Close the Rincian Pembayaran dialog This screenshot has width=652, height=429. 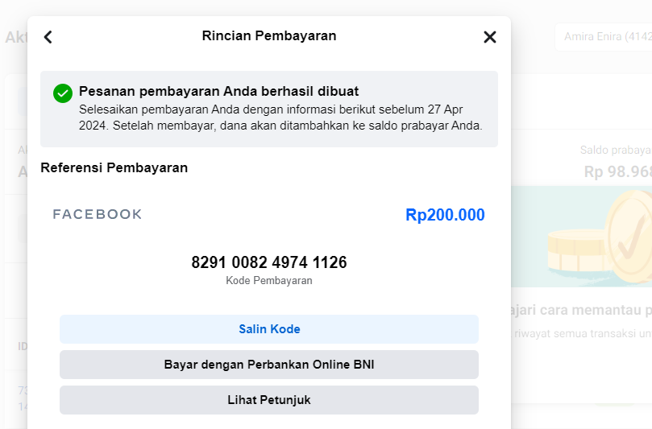489,37
